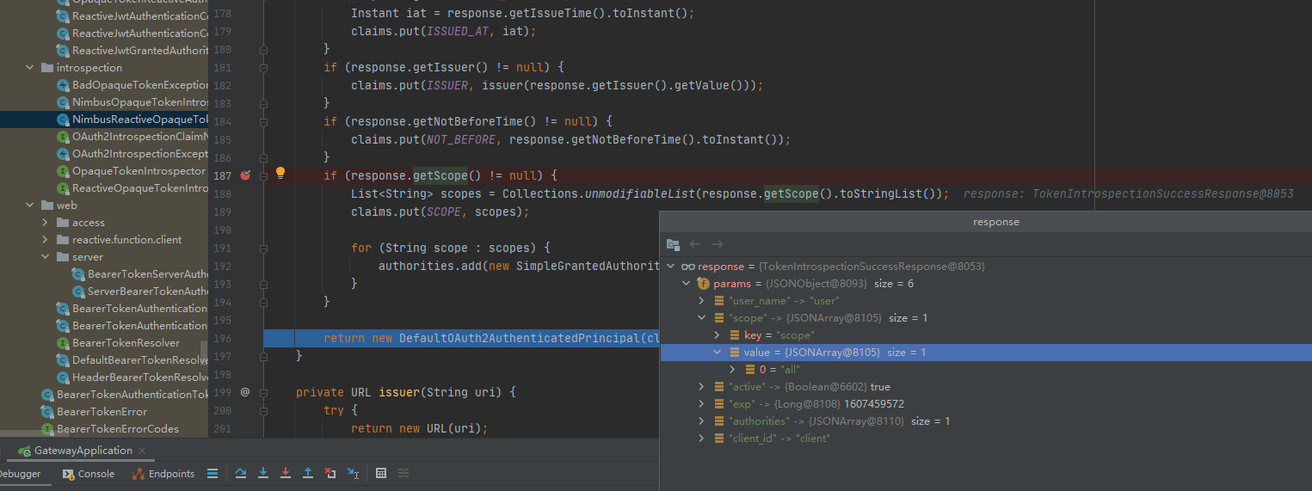Toggle the fold marker at line 191
Image resolution: width=1312 pixels, height=491 pixels.
(263, 248)
